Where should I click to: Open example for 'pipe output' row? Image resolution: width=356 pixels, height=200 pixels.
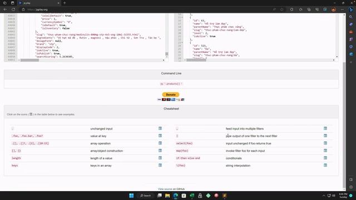tap(325, 136)
